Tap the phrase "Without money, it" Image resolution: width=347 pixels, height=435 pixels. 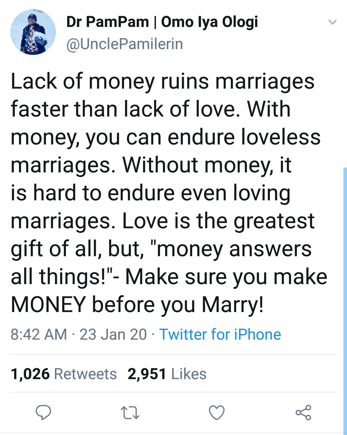pyautogui.click(x=207, y=165)
